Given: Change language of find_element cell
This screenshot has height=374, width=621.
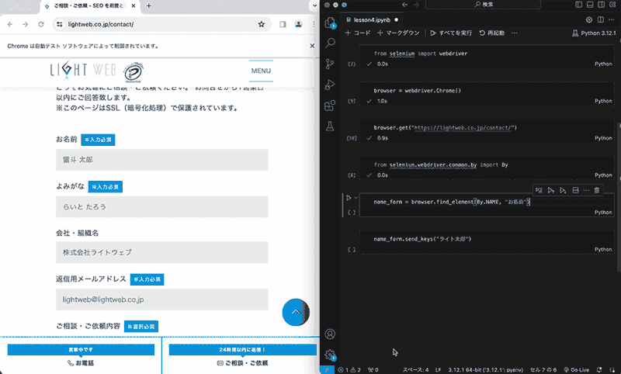Looking at the screenshot, I should tap(603, 212).
